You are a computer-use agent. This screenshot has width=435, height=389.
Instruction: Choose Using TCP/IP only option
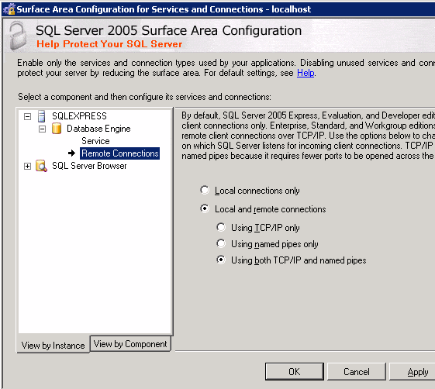221,227
